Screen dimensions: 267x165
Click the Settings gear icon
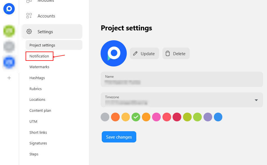[x=29, y=32]
